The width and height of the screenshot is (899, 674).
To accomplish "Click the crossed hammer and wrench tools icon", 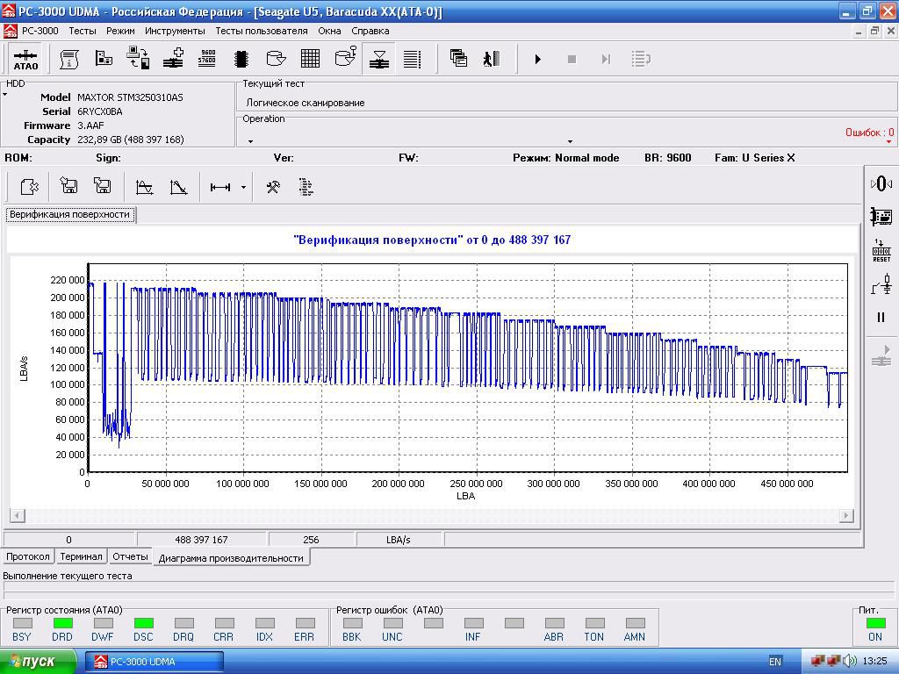I will (273, 187).
